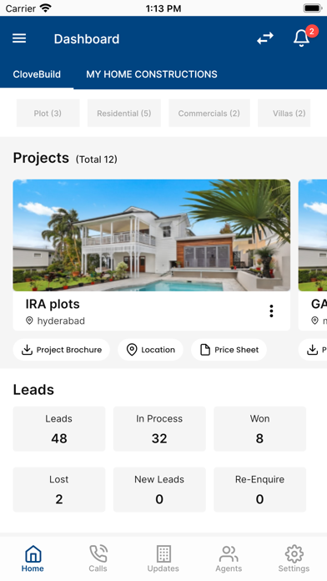This screenshot has width=327, height=581.
Task: Switch to MY HOME CONSTRUCTIONS tab
Action: 152,74
